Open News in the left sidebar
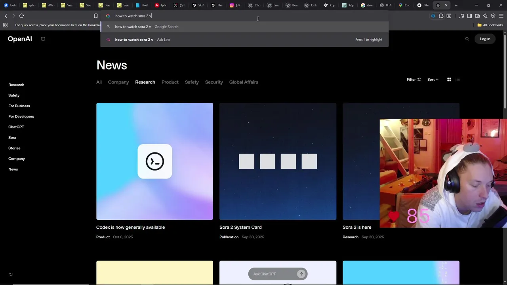This screenshot has width=507, height=285. 13,169
